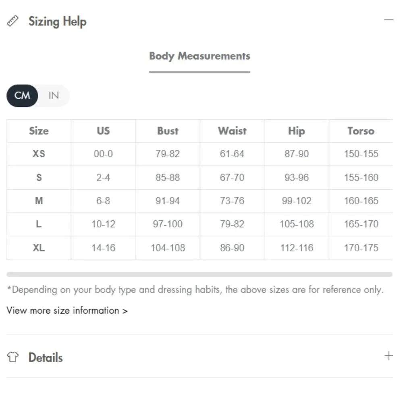Click the US column header
Viewport: 403px width, 403px height.
point(103,131)
